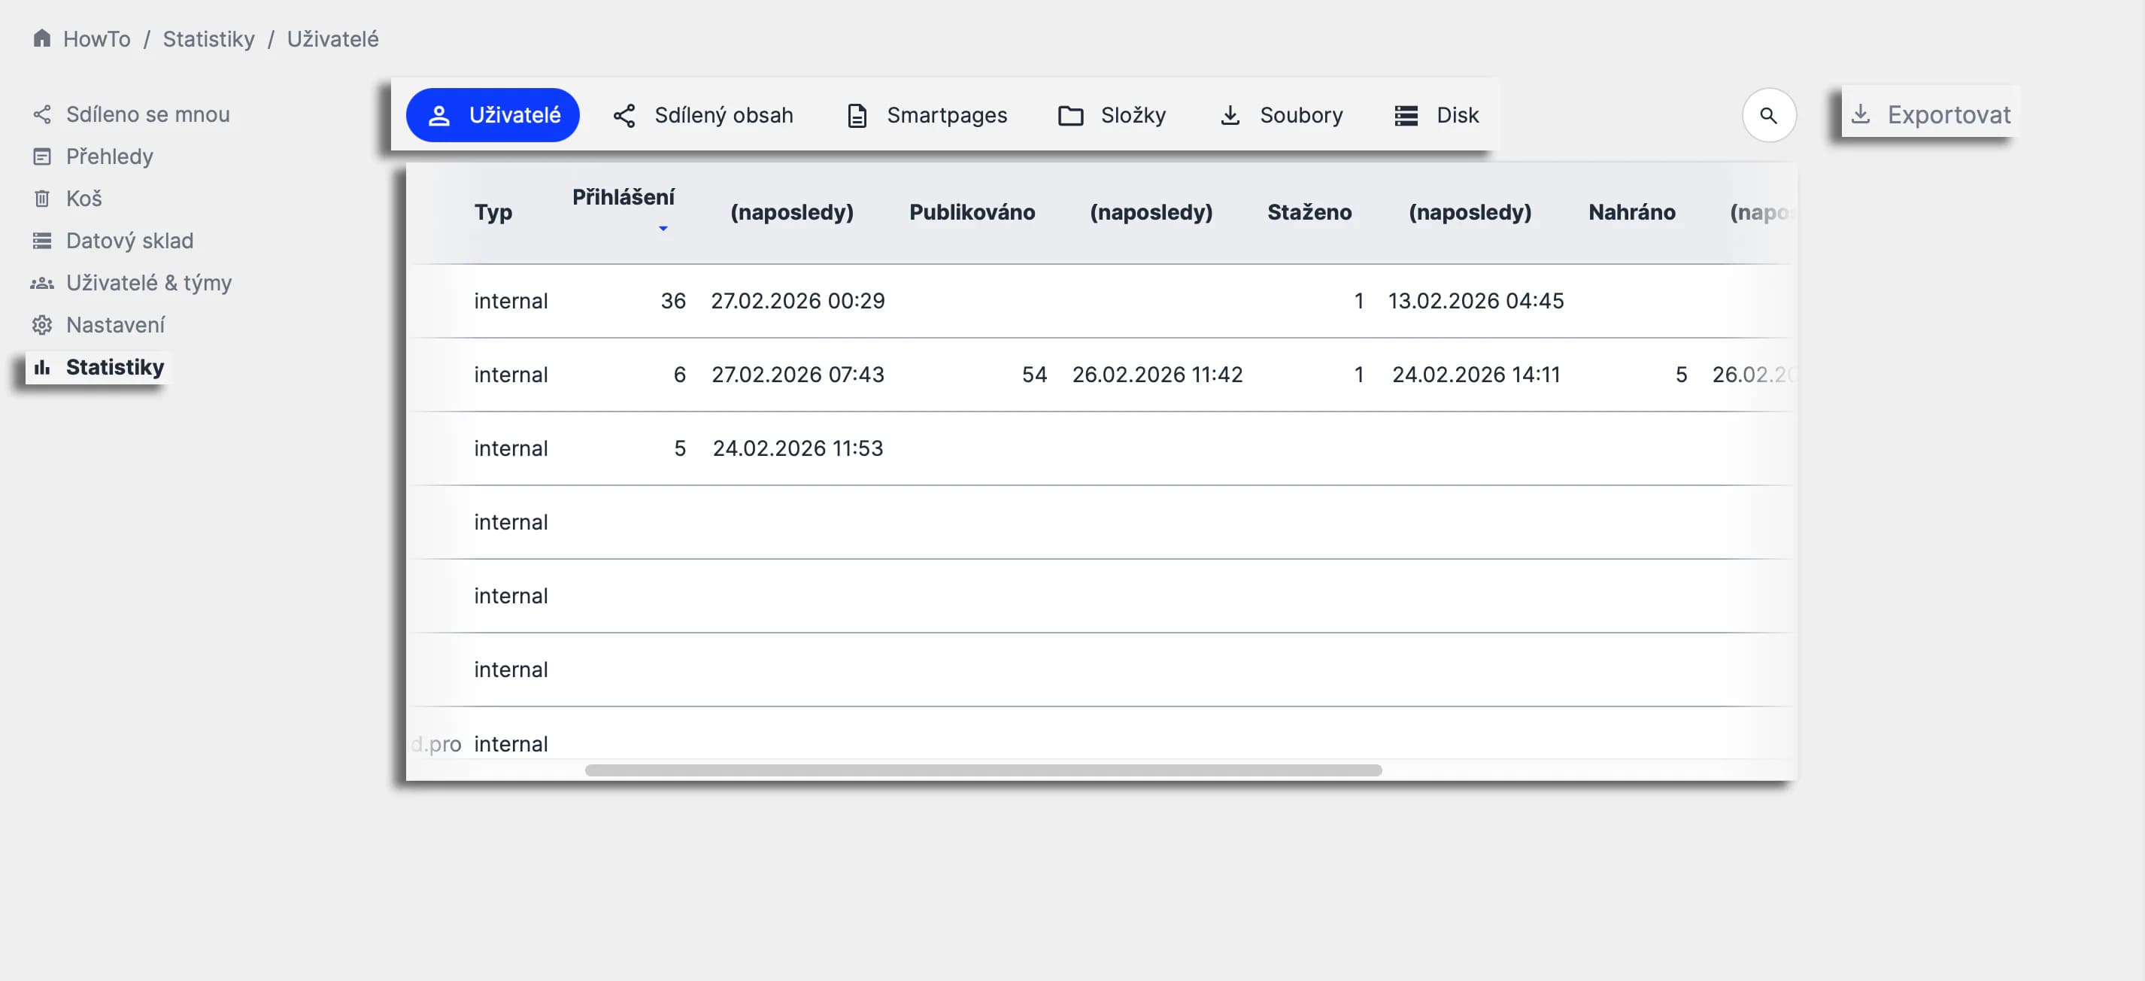The height and width of the screenshot is (981, 2145).
Task: Click the Datový sklad storage icon
Action: [41, 241]
